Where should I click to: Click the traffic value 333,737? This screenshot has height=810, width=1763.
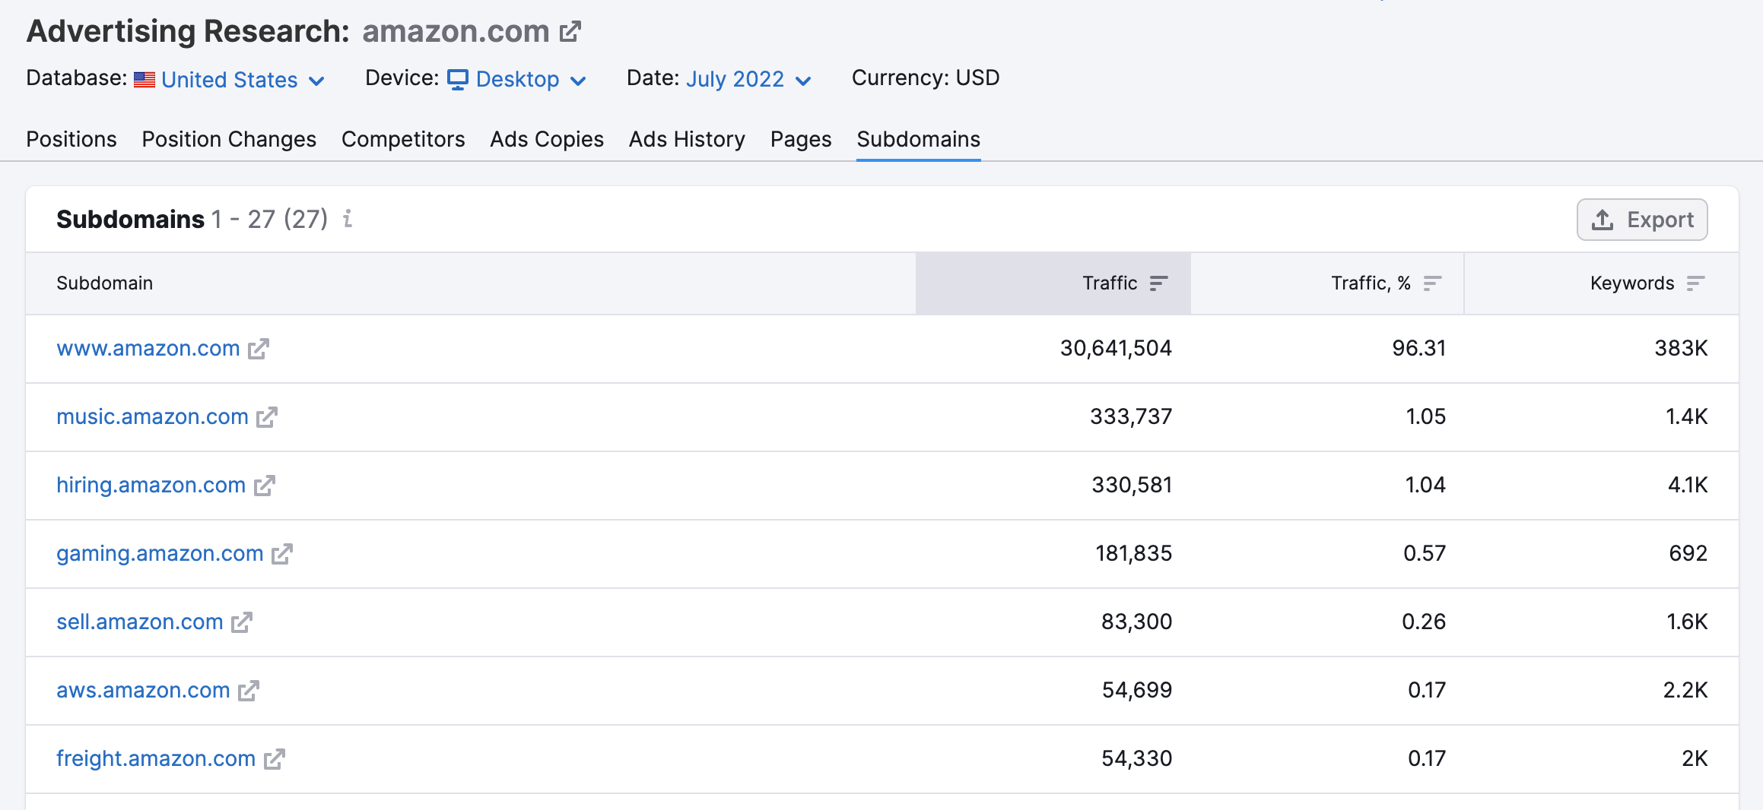tap(1131, 416)
